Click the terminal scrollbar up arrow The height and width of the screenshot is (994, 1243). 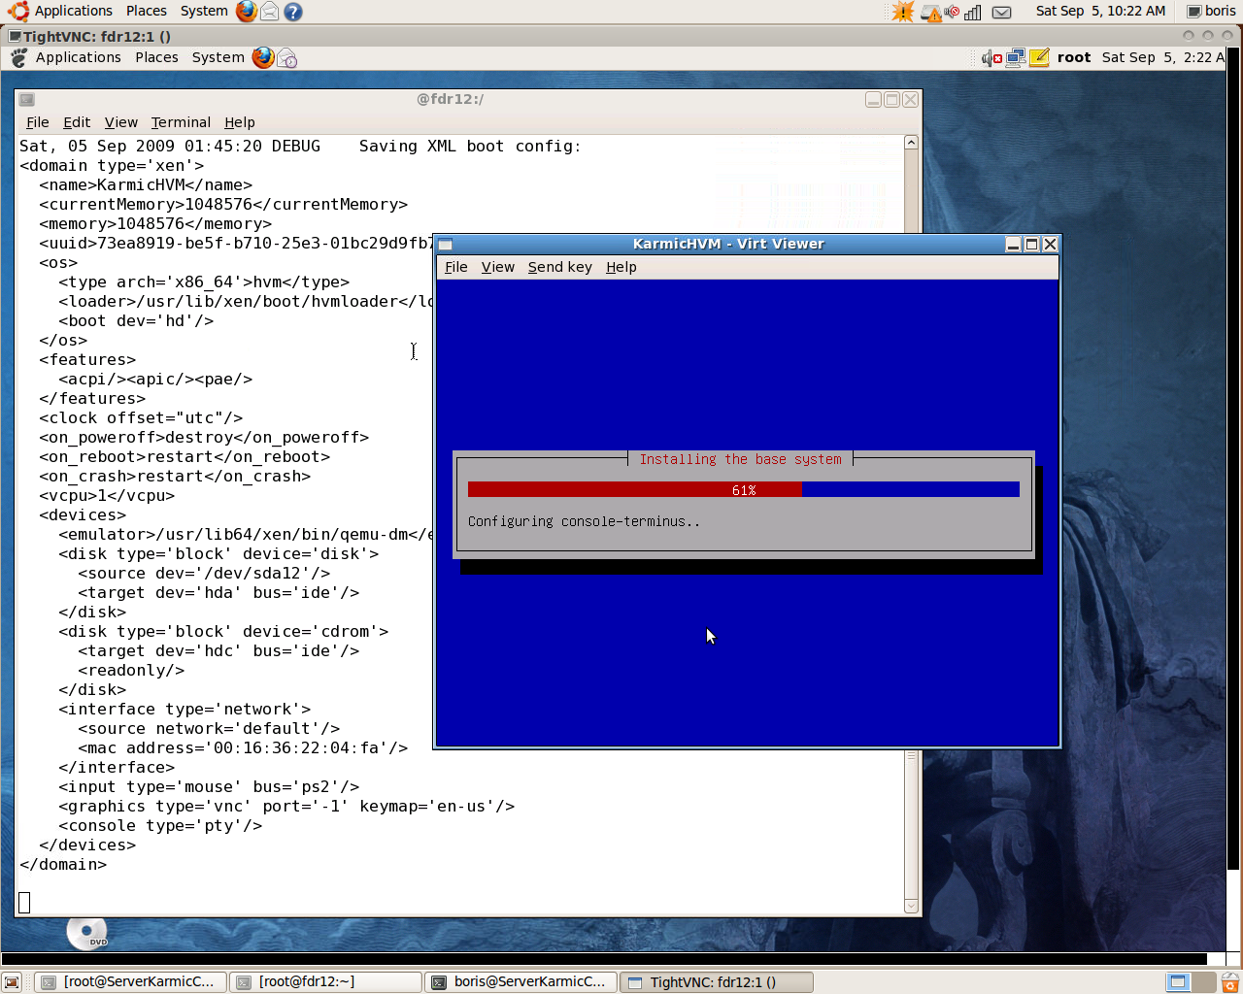(911, 143)
